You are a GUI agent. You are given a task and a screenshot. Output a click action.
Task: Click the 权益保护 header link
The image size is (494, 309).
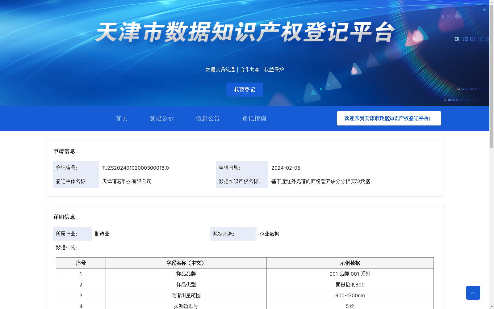coord(274,70)
